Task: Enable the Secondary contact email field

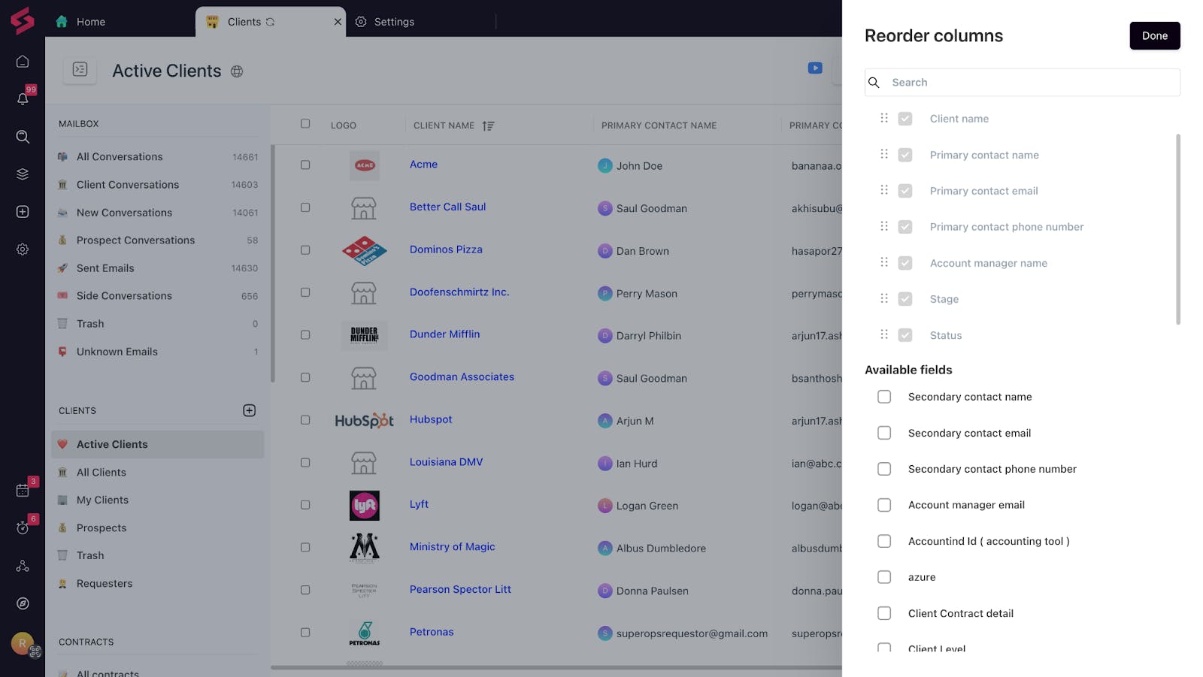Action: (884, 433)
